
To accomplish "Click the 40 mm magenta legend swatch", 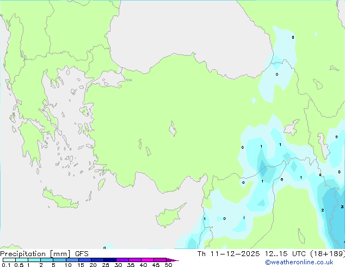I will pyautogui.click(x=147, y=260).
